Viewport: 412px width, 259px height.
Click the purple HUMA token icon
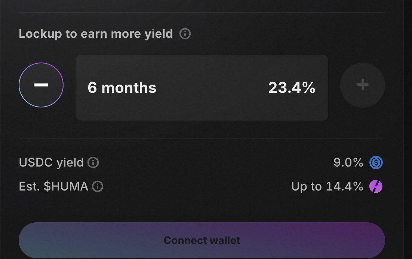376,186
